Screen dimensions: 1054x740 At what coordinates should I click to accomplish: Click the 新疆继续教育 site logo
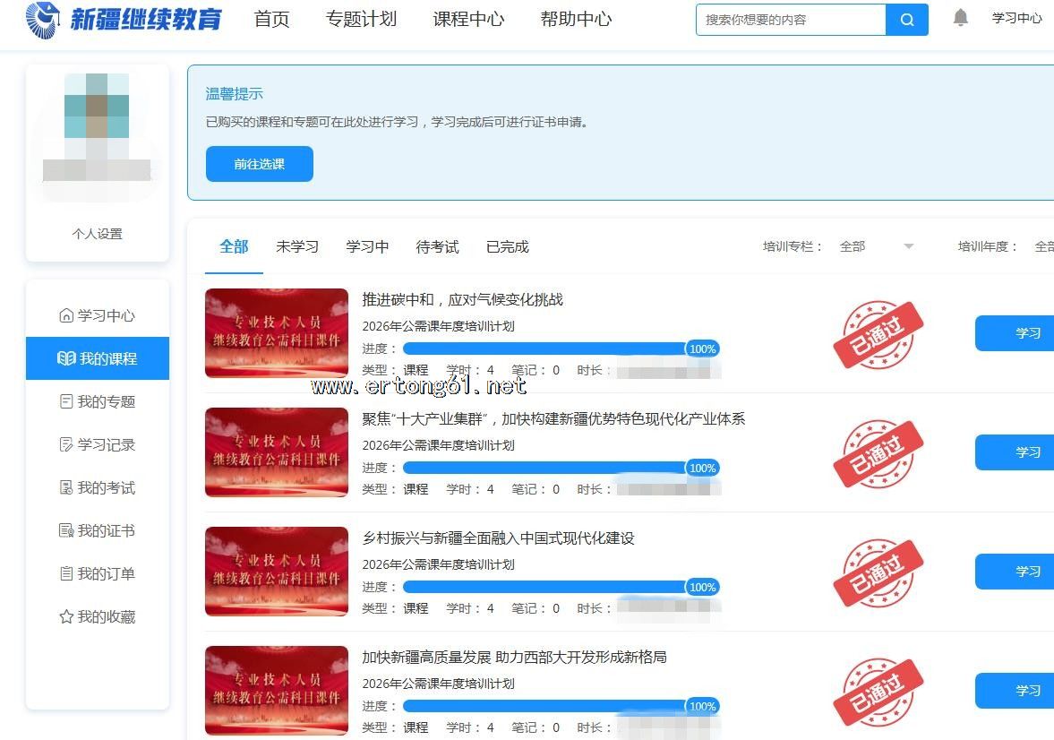coord(124,19)
